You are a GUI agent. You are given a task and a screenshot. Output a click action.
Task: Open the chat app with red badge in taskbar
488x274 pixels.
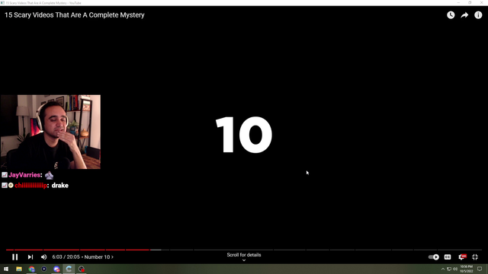56,269
